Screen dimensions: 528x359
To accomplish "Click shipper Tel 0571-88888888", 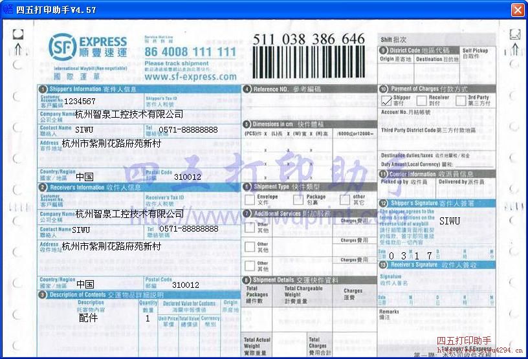I will coord(188,129).
